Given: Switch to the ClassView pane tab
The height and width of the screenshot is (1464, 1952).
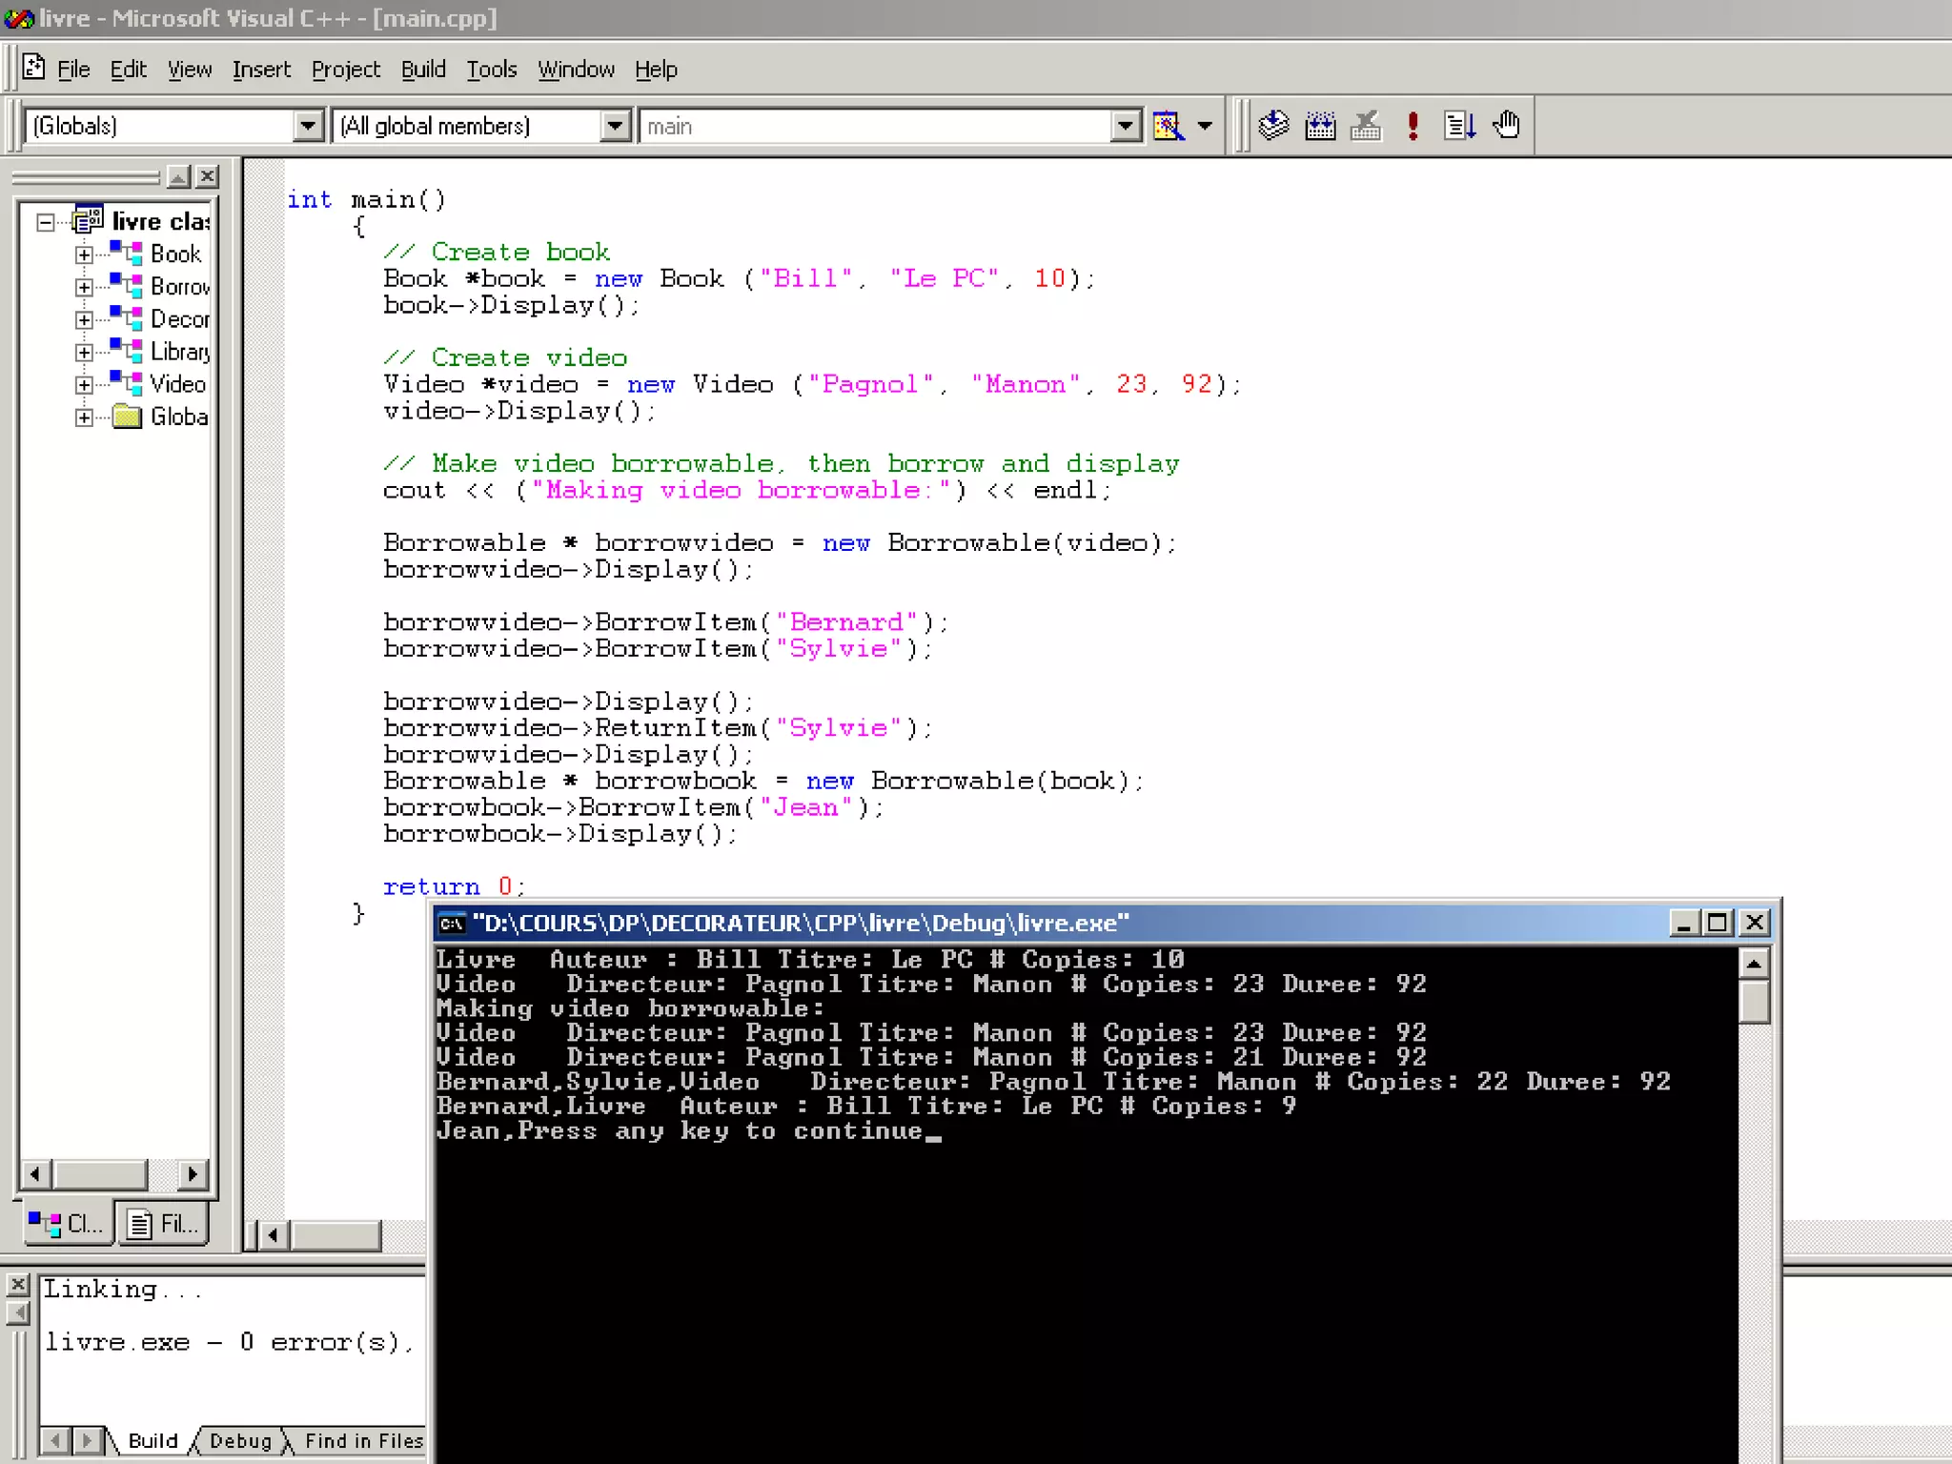Looking at the screenshot, I should (68, 1223).
